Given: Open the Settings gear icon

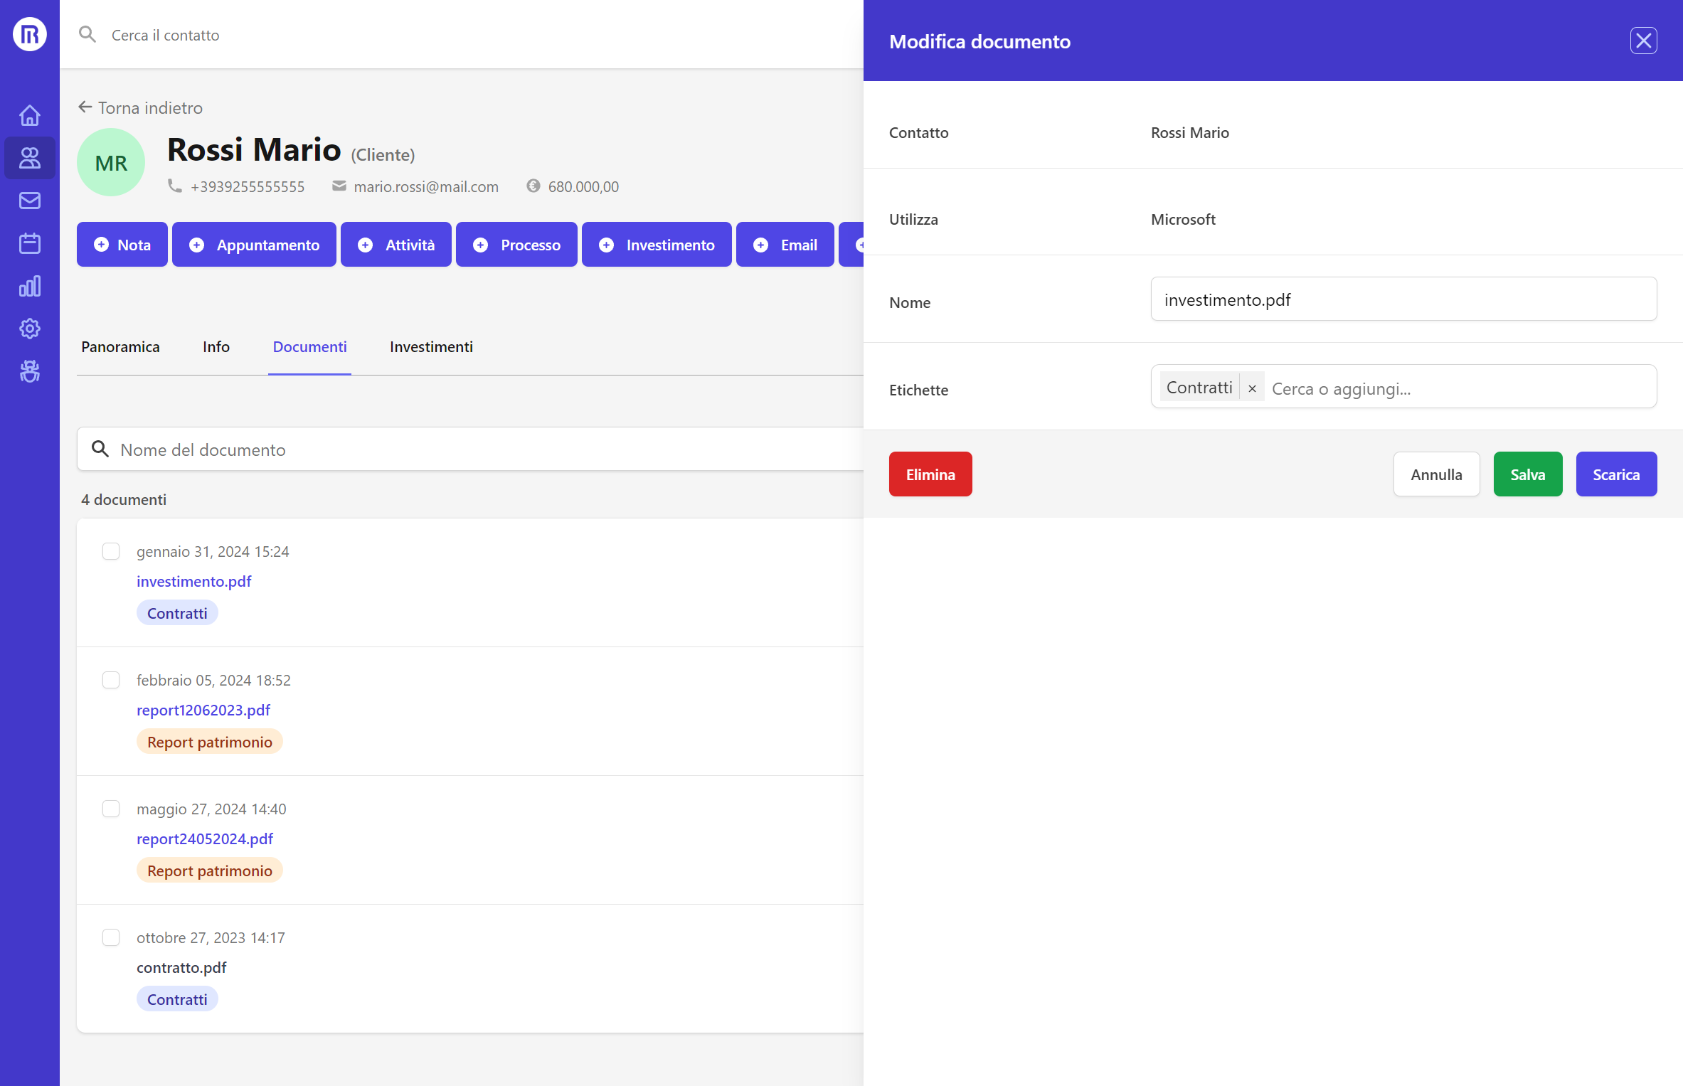Looking at the screenshot, I should pyautogui.click(x=29, y=329).
